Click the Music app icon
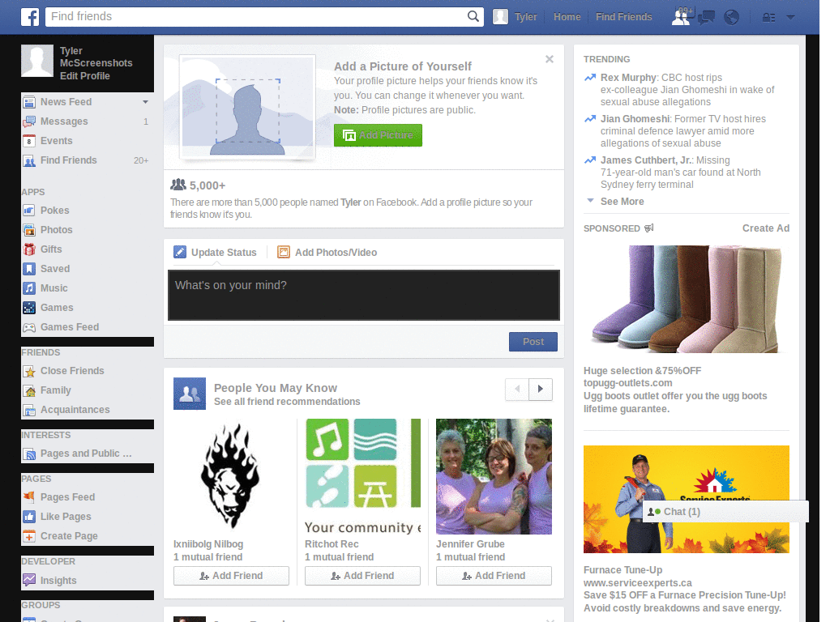830x622 pixels. pyautogui.click(x=29, y=289)
